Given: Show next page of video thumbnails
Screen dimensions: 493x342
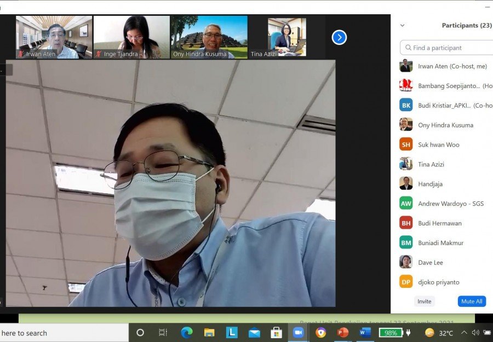Looking at the screenshot, I should [x=339, y=38].
